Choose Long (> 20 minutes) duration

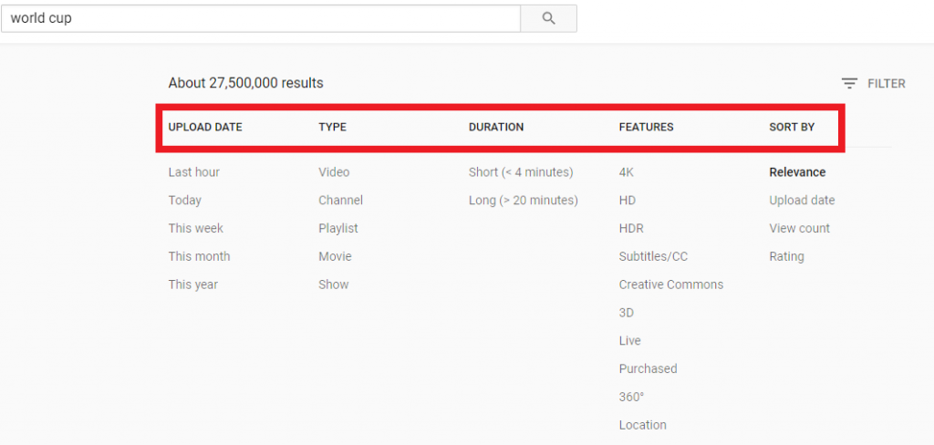tap(524, 201)
